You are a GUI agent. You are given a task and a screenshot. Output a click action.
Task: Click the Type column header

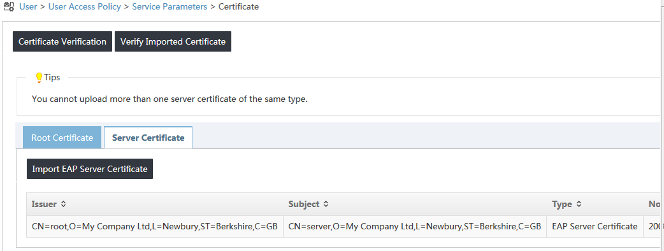[595, 204]
